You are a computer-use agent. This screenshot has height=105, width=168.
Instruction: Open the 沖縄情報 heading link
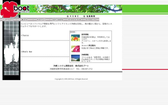point(85,55)
